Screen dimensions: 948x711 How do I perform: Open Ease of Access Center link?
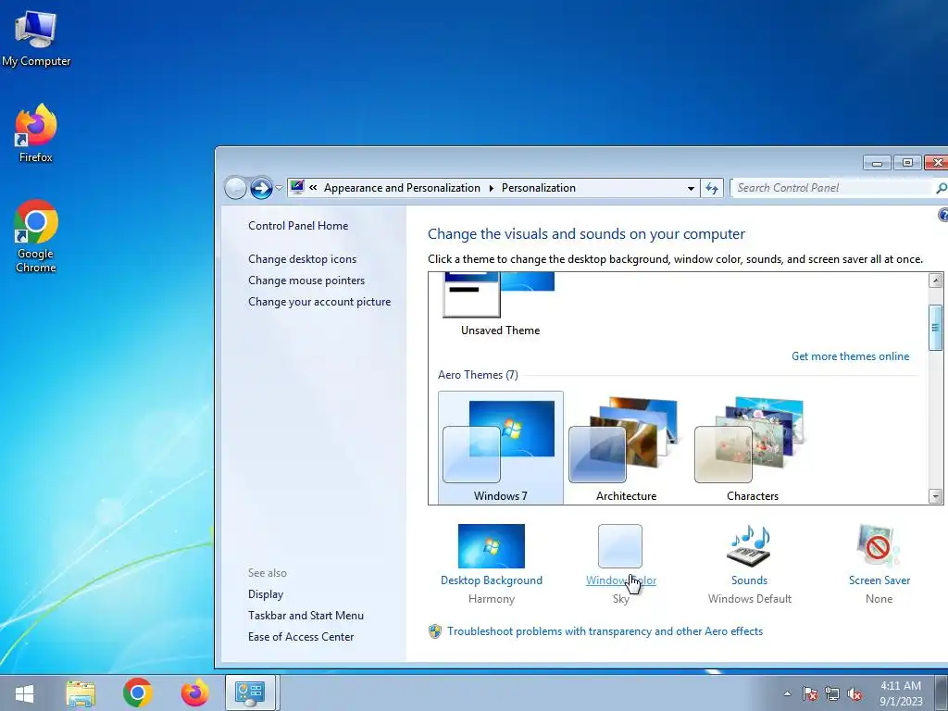click(301, 637)
